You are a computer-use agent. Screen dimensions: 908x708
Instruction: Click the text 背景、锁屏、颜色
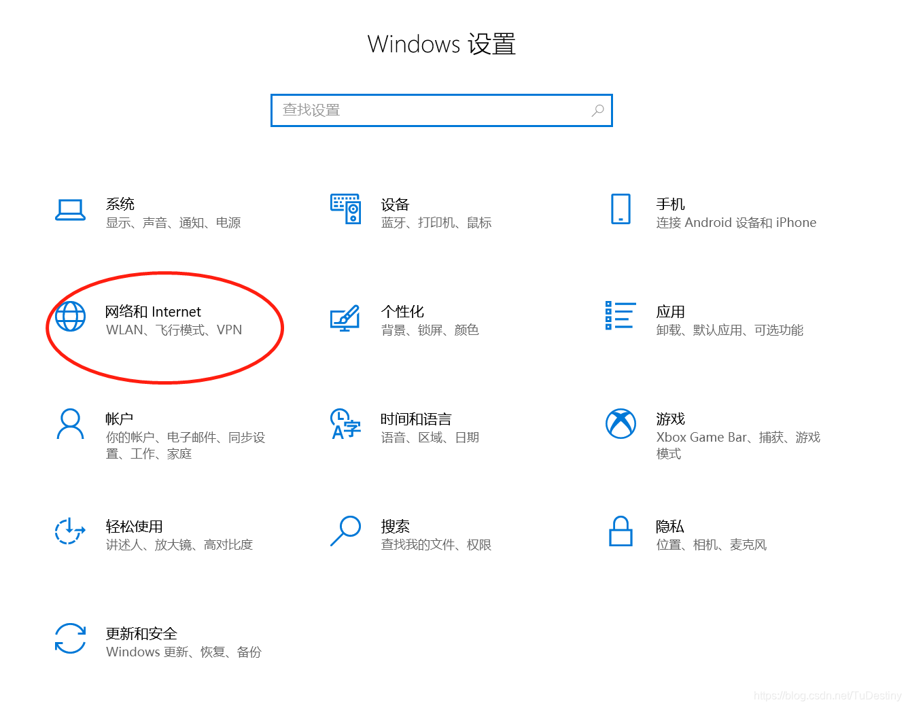(x=430, y=330)
